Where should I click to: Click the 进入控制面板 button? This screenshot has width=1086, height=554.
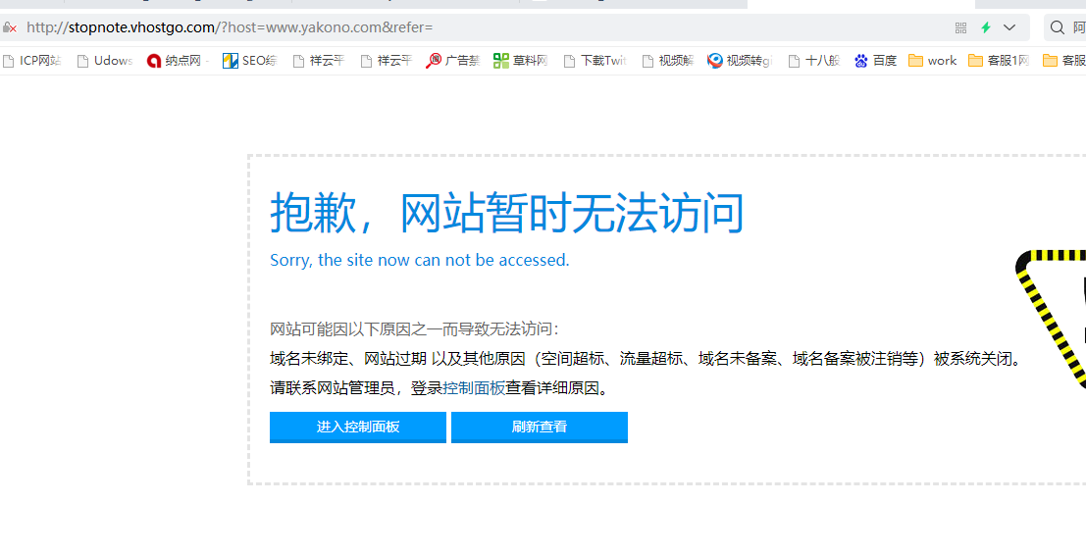click(x=358, y=427)
